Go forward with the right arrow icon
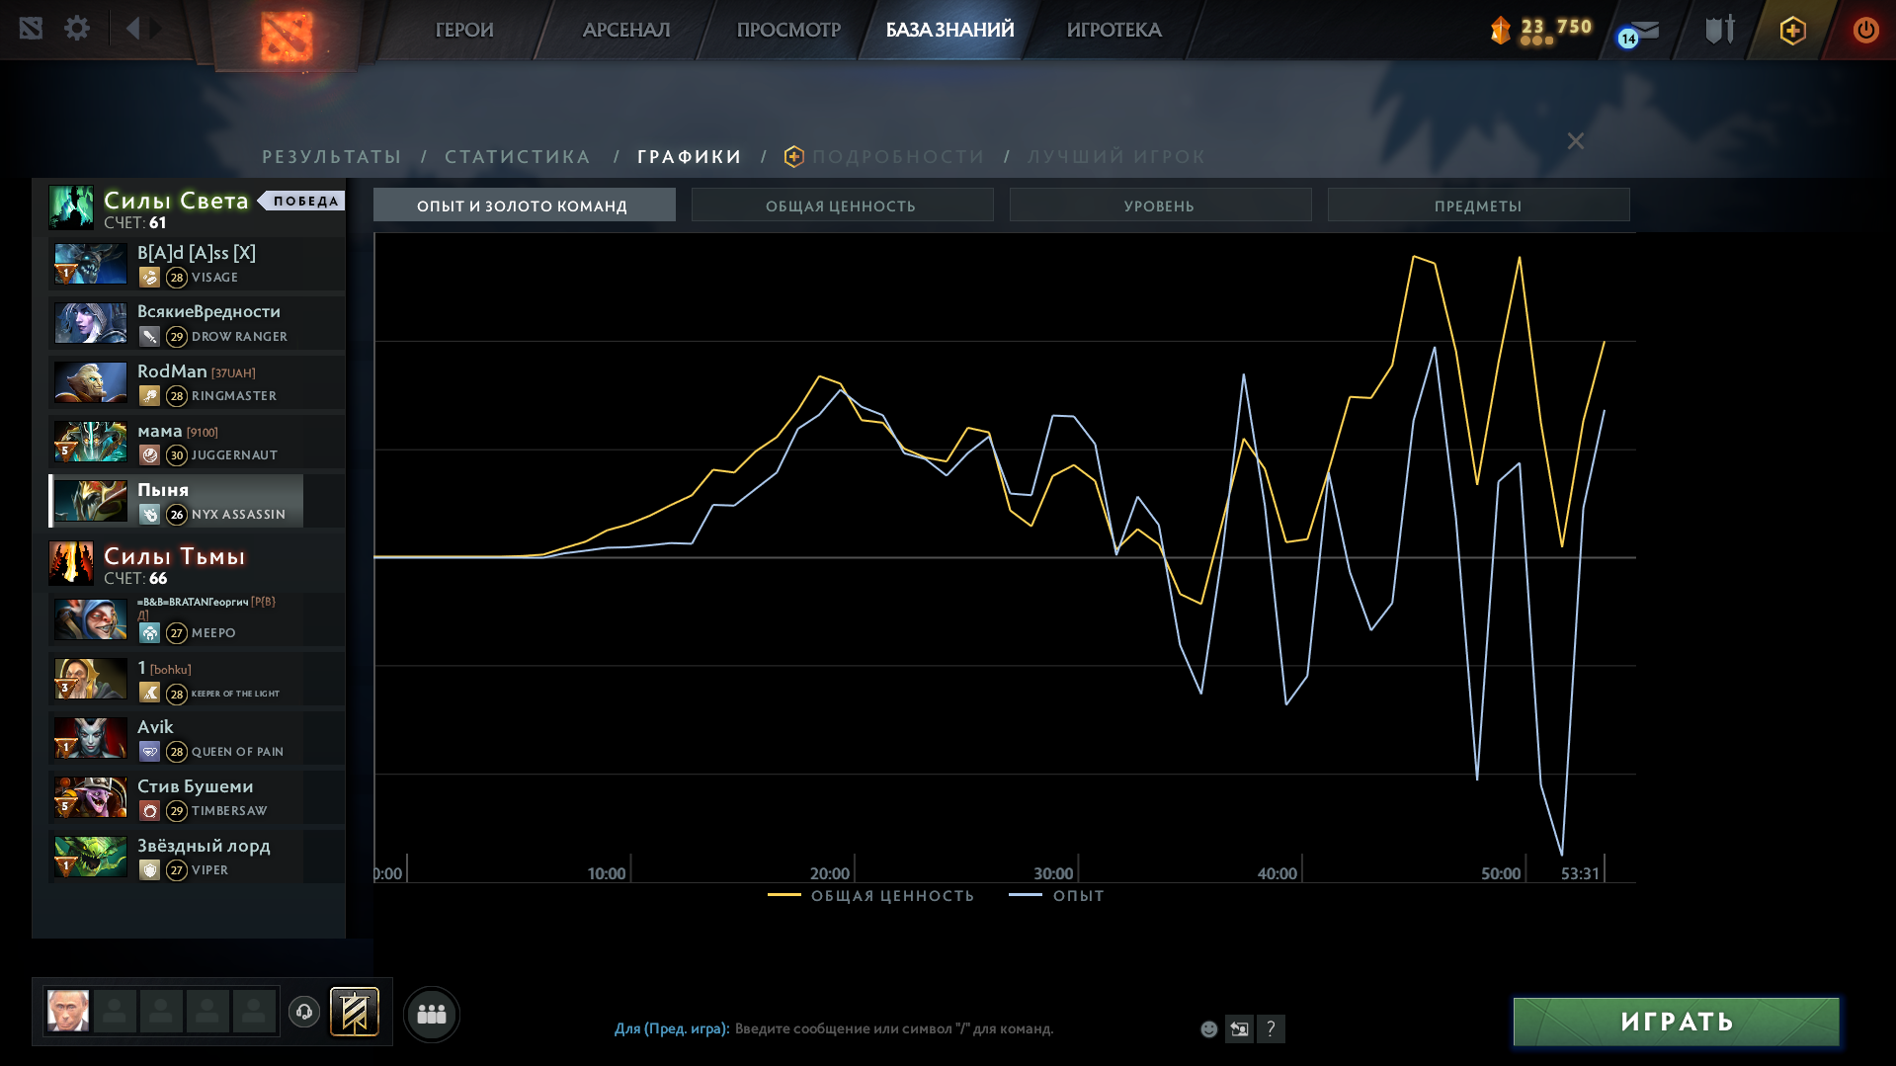Viewport: 1896px width, 1066px height. (x=156, y=29)
